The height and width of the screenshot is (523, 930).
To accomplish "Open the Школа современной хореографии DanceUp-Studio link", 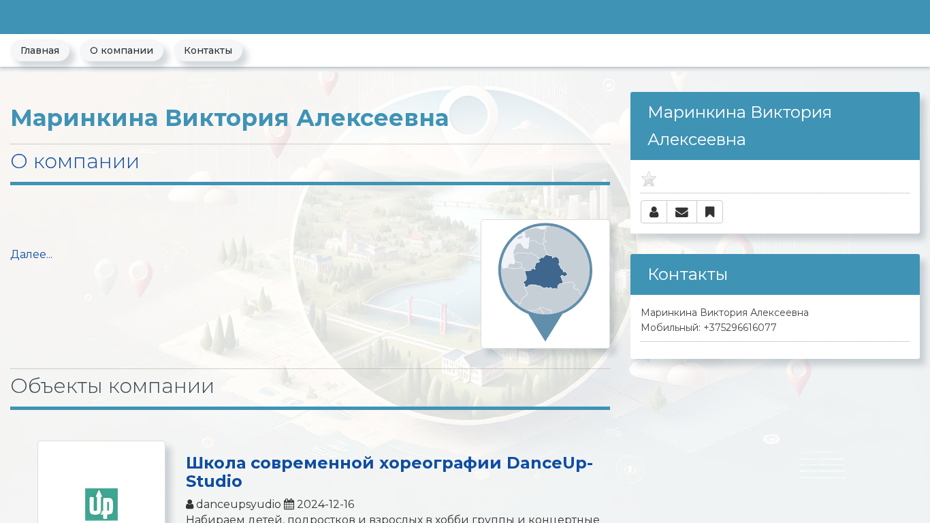I will [x=389, y=472].
